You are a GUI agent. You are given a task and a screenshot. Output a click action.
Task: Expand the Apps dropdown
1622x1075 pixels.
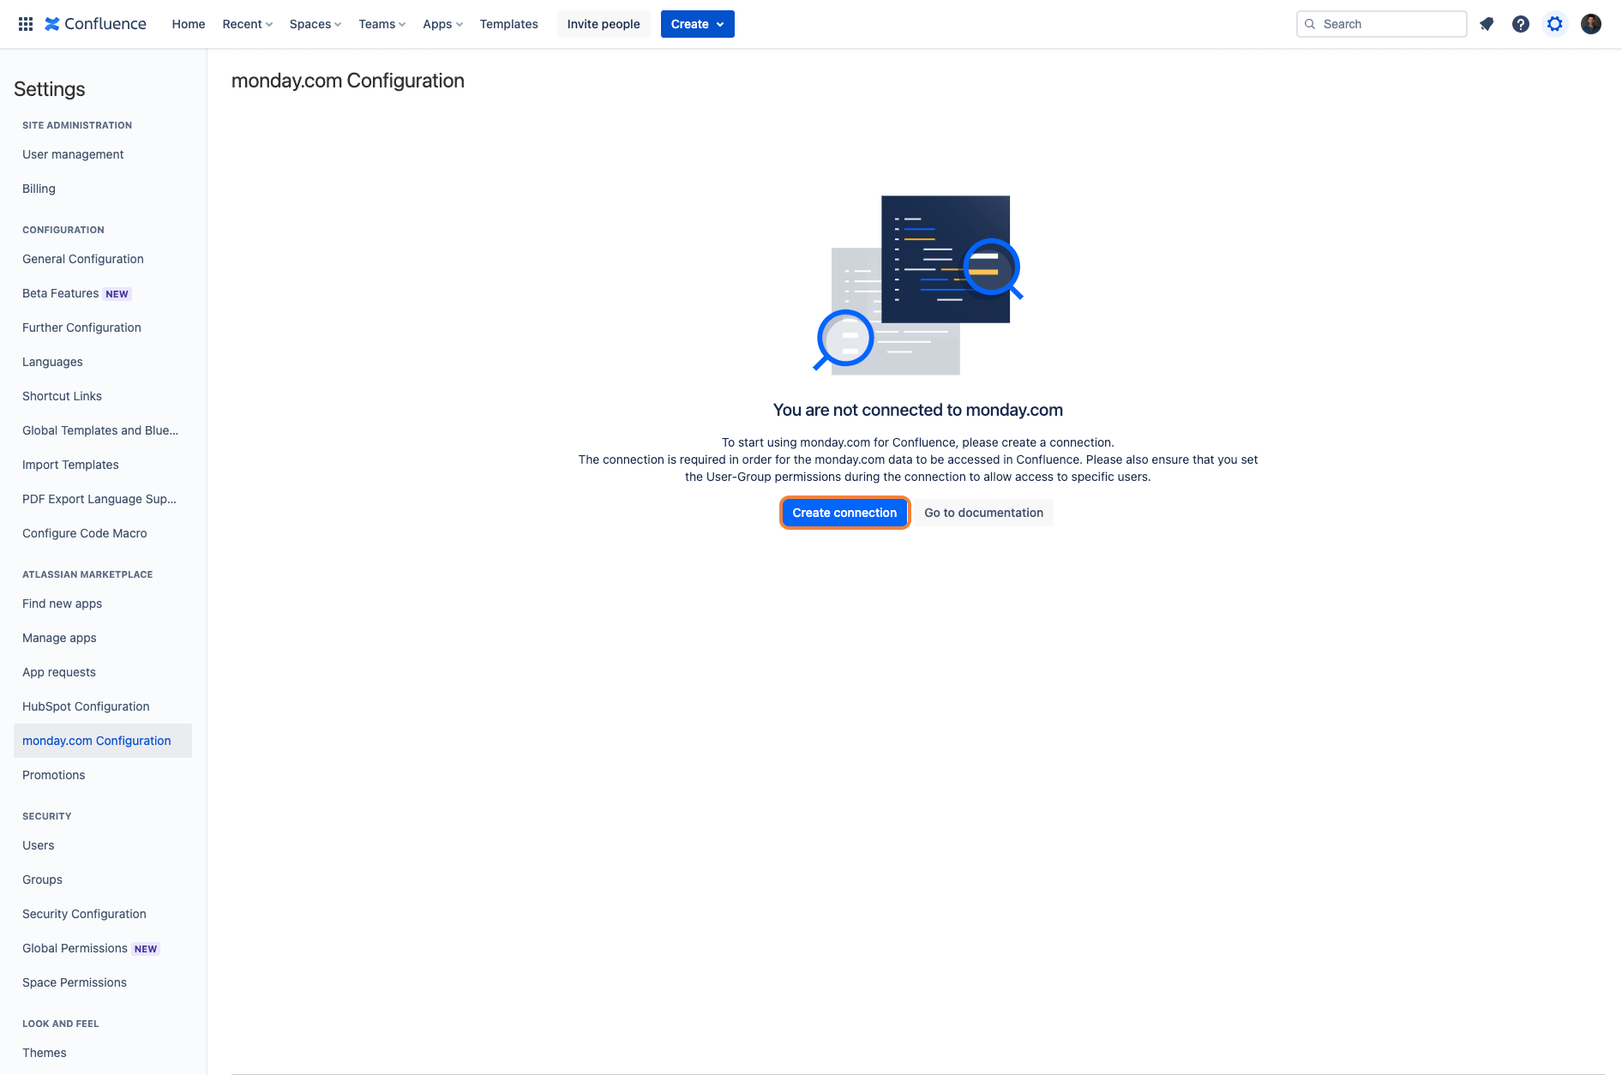(x=442, y=24)
